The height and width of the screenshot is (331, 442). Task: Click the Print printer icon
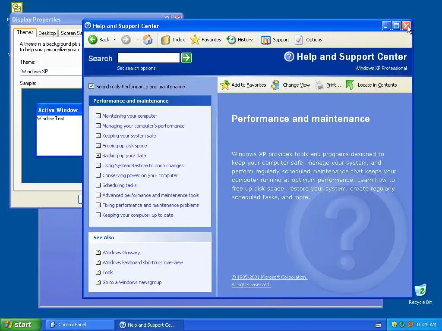coord(319,85)
